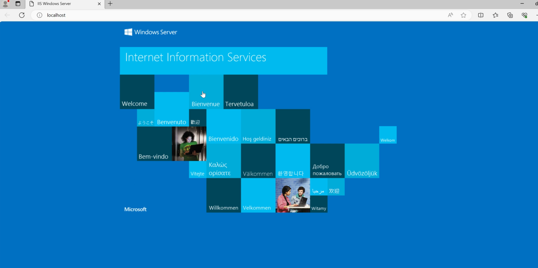Minimize the browser window
The width and height of the screenshot is (538, 268).
click(x=522, y=4)
